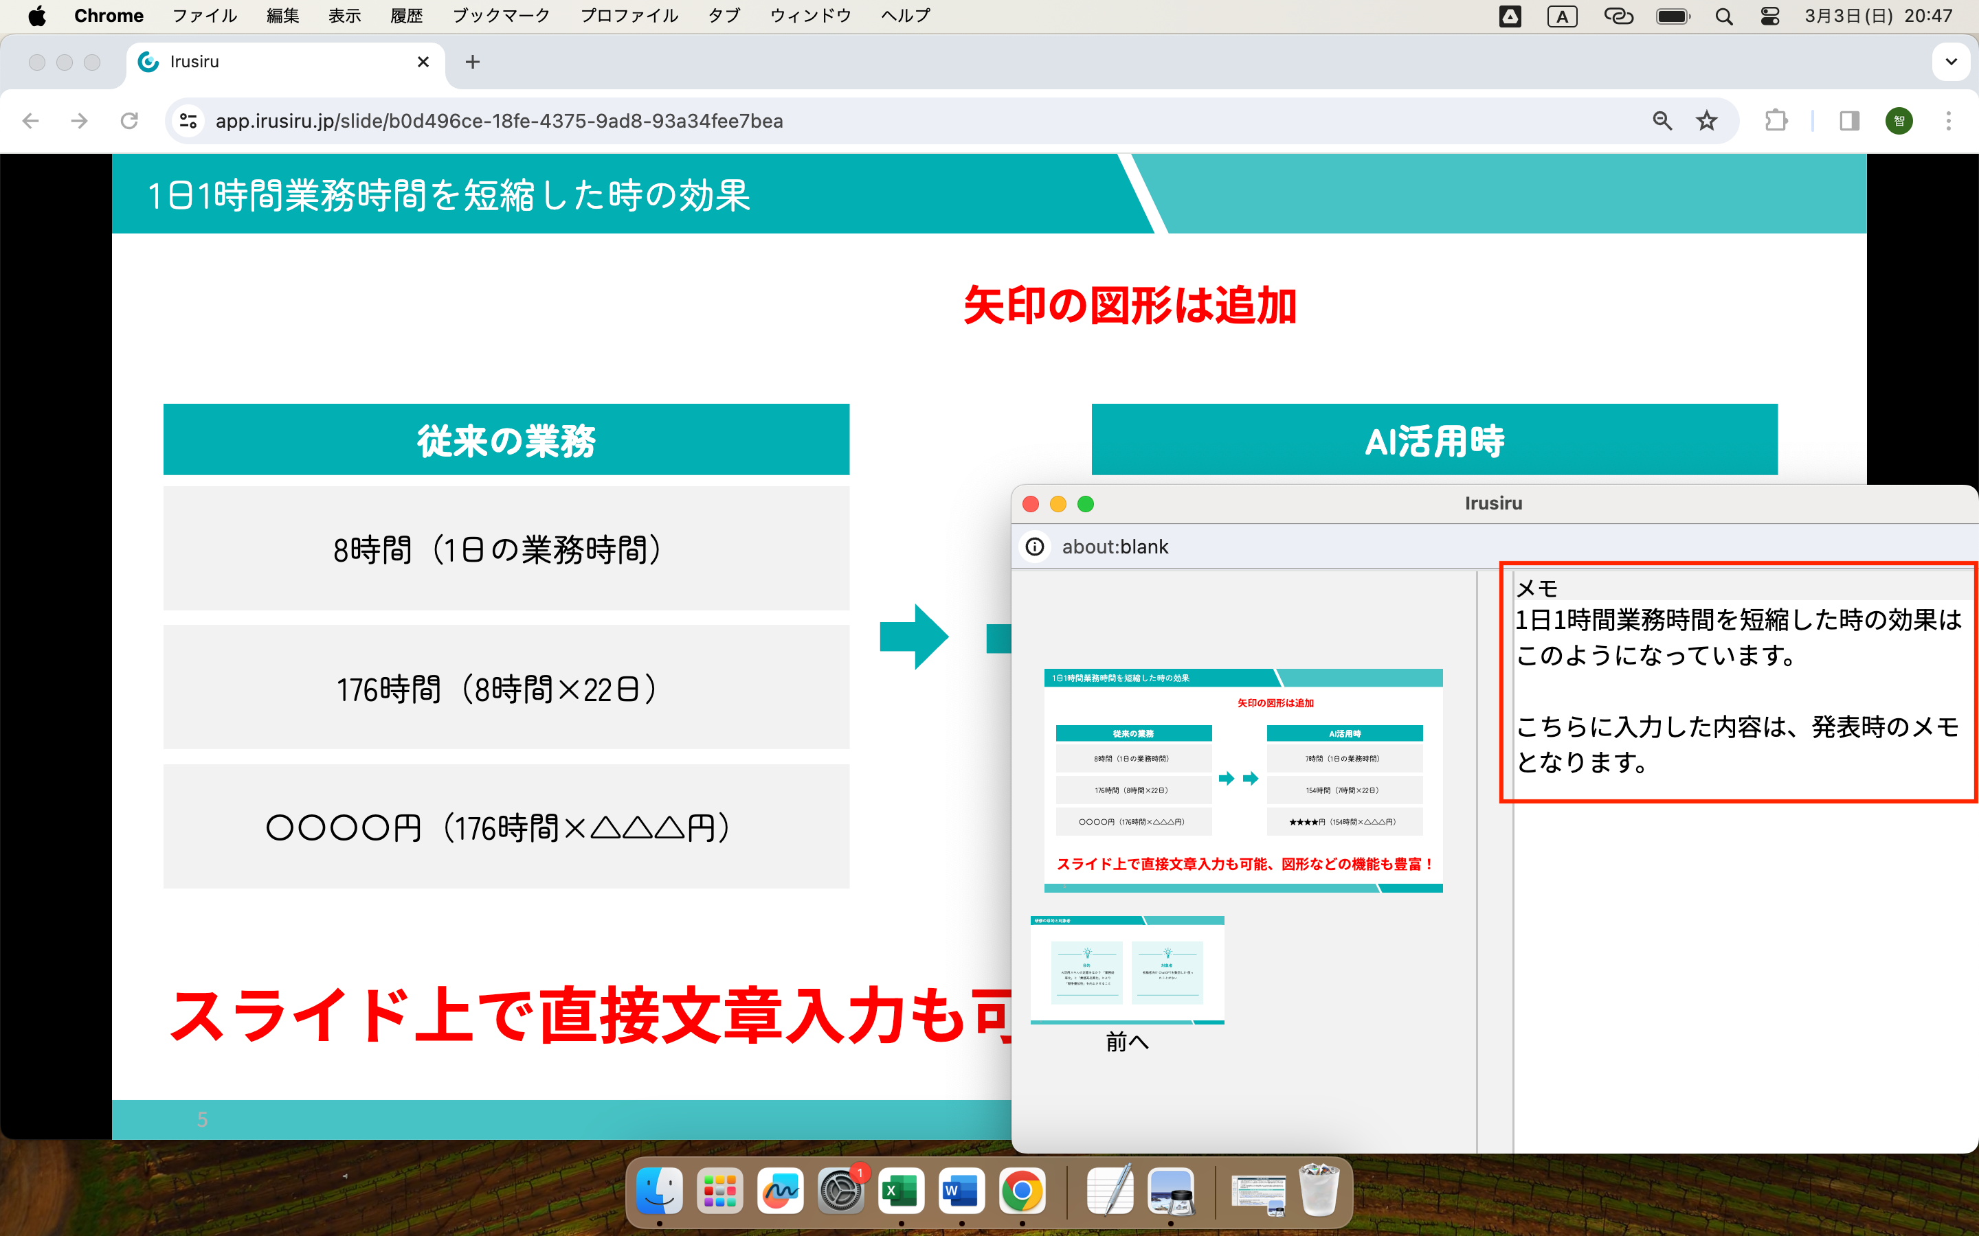
Task: Open Microsoft Excel from the dock
Action: [900, 1191]
